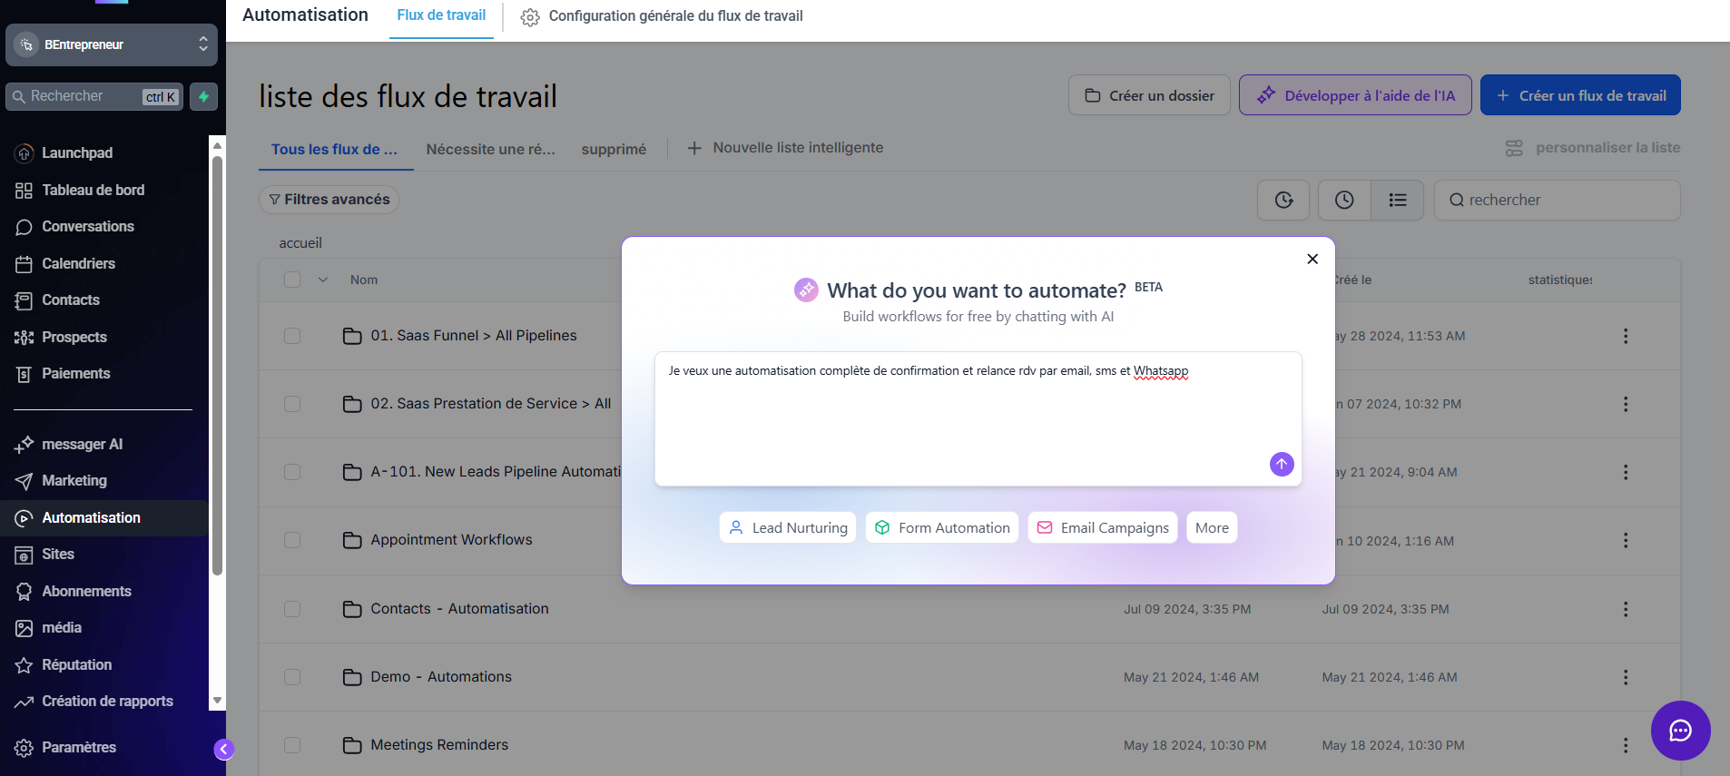Check the Contacts - Automatisation row checkbox
This screenshot has width=1730, height=776.
(292, 609)
